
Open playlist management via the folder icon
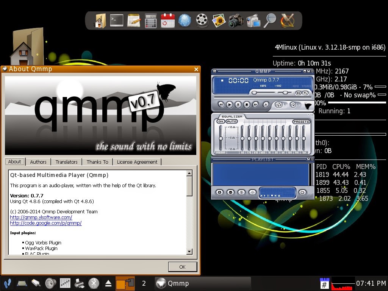coord(302,192)
